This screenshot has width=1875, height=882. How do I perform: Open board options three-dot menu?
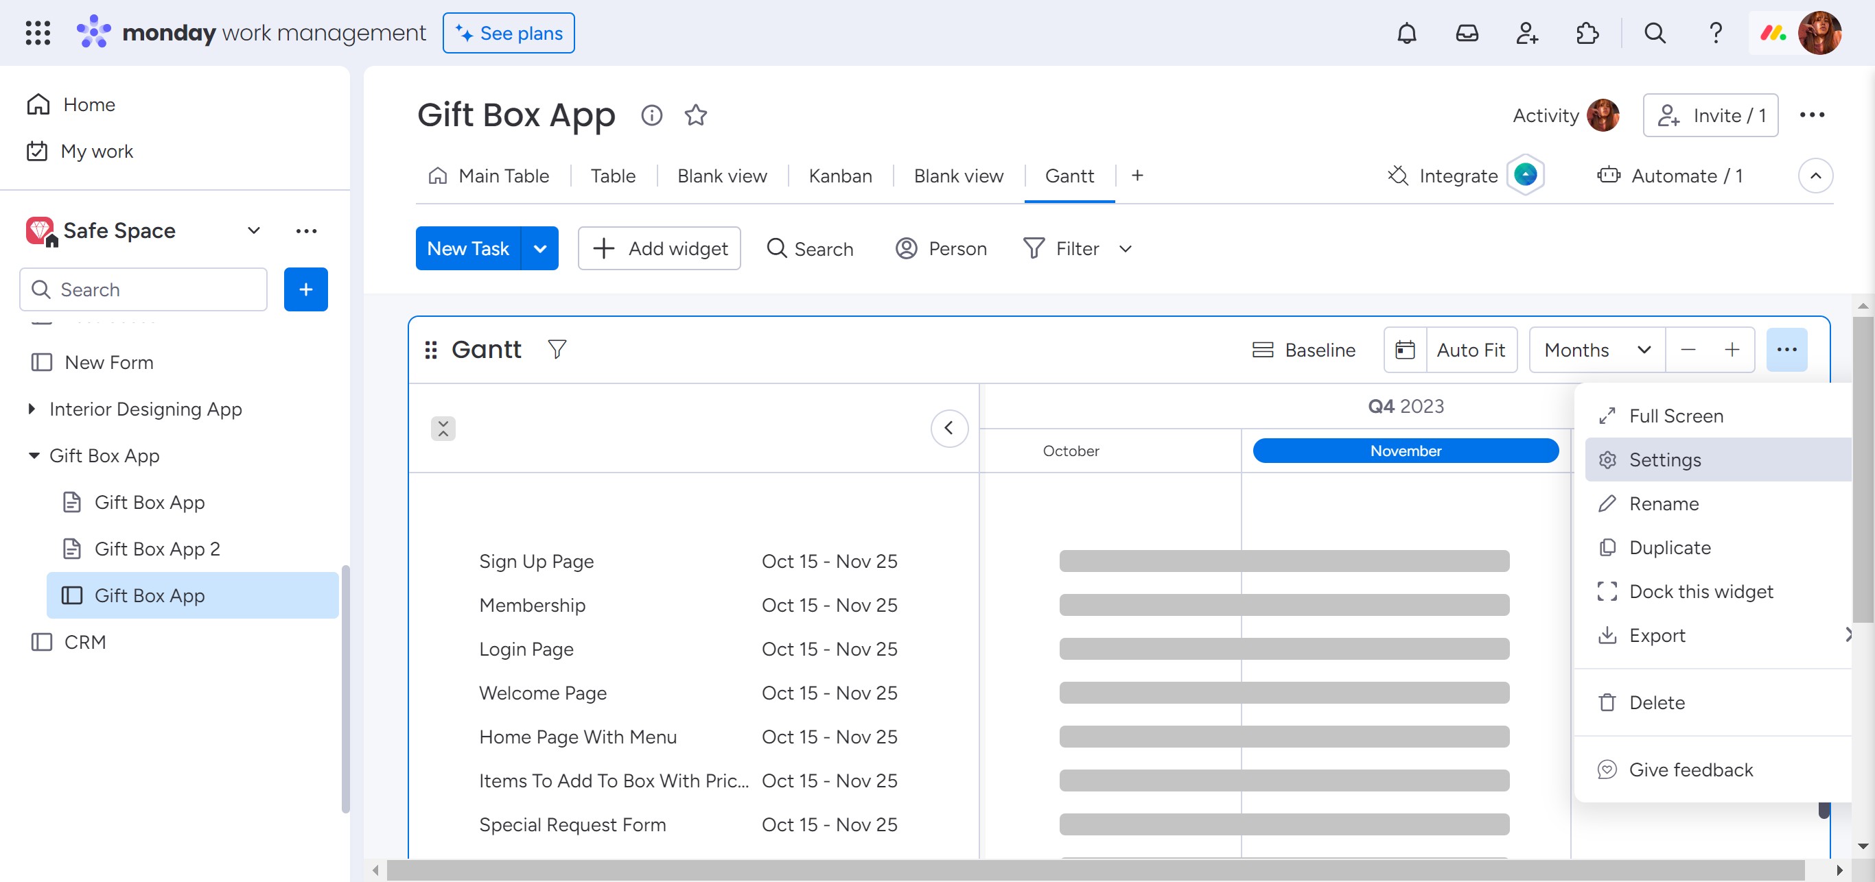click(1812, 115)
